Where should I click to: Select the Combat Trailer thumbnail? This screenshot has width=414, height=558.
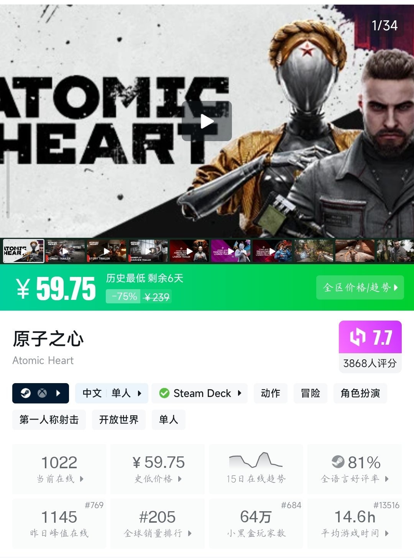tap(65, 251)
